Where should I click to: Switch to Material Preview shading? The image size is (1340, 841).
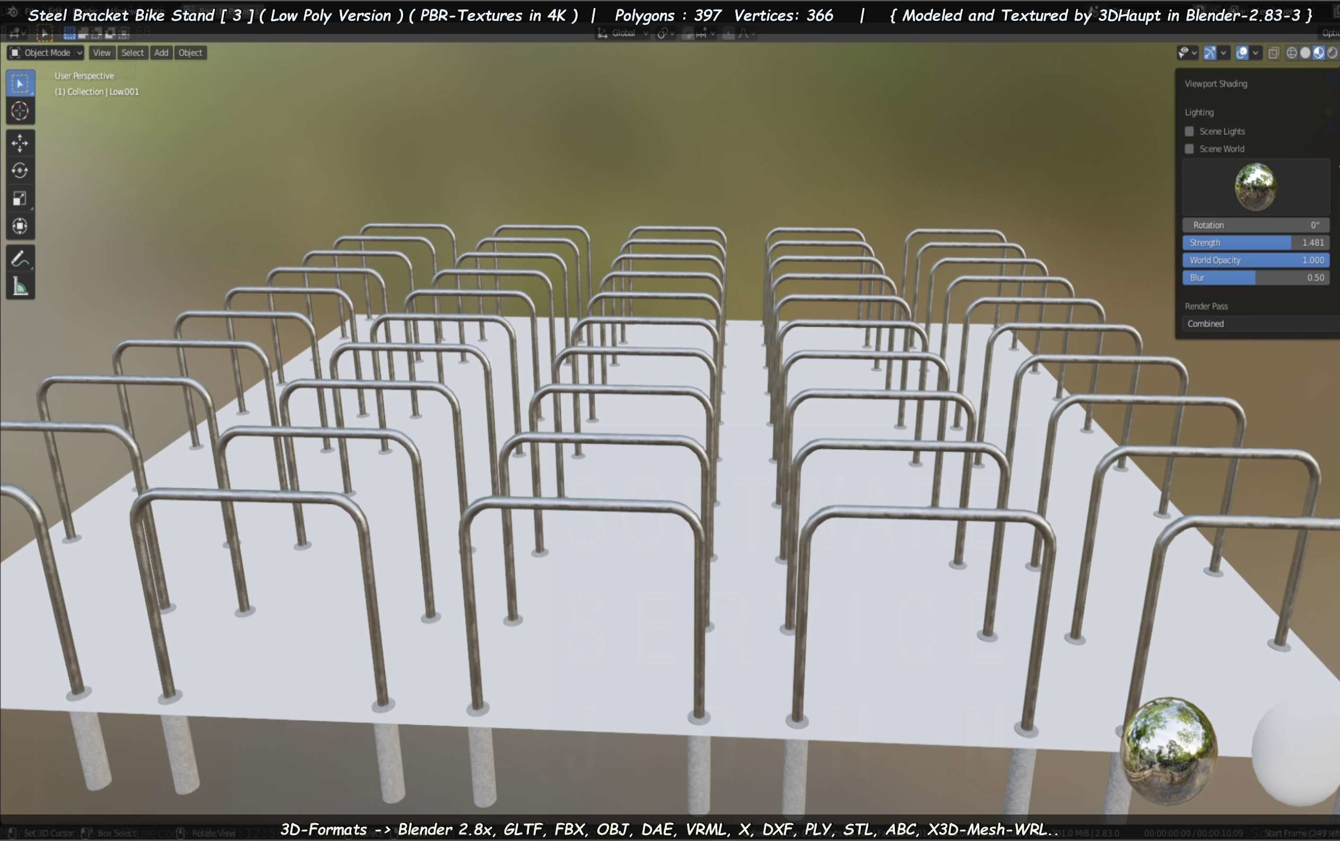pyautogui.click(x=1318, y=53)
